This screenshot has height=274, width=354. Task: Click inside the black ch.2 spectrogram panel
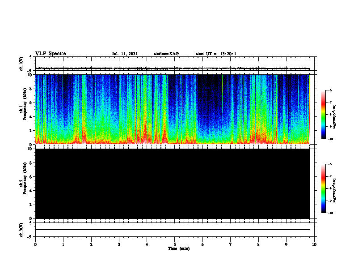pos(173,184)
